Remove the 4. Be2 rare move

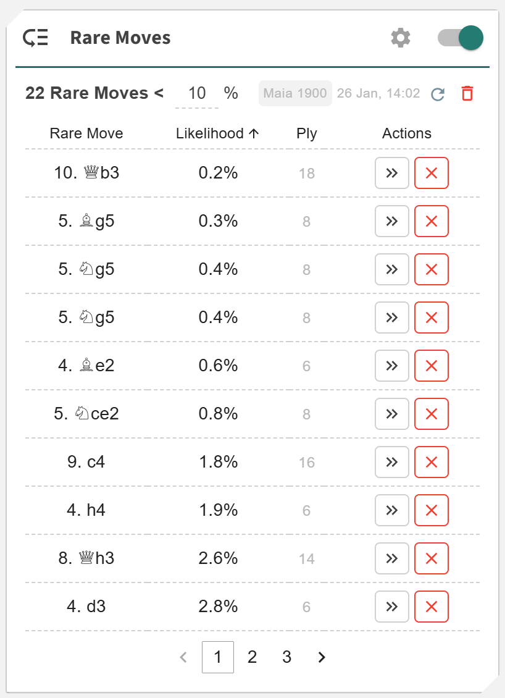tap(432, 366)
